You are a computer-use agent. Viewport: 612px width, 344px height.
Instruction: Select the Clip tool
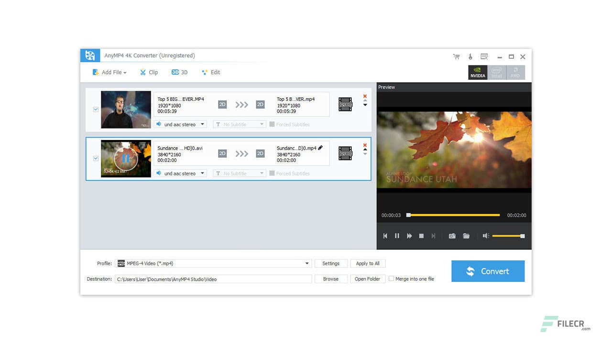click(x=149, y=72)
